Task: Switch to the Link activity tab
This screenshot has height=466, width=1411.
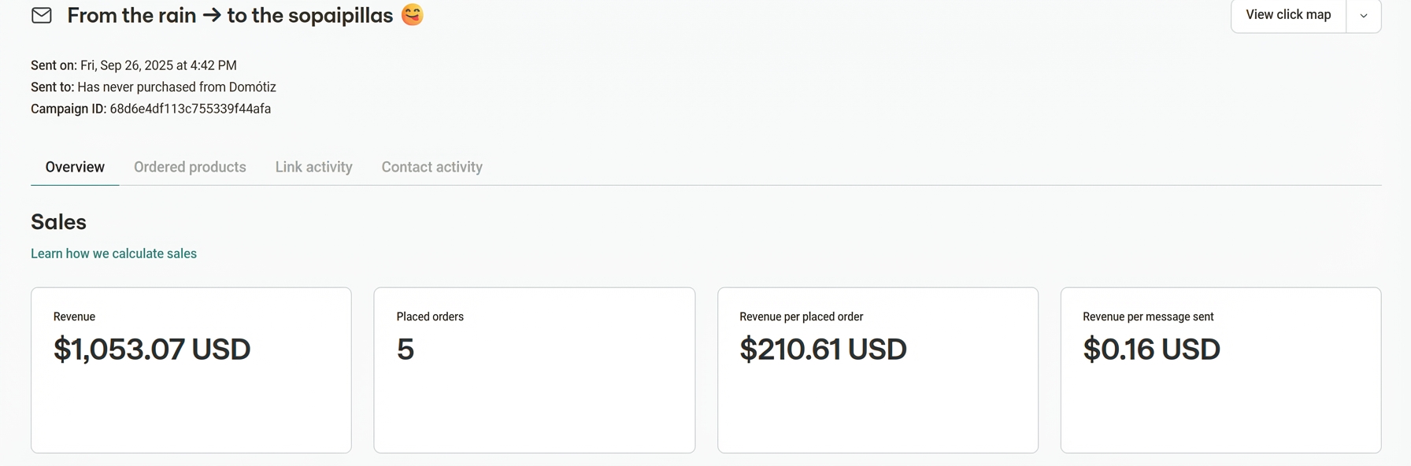Action: click(313, 167)
